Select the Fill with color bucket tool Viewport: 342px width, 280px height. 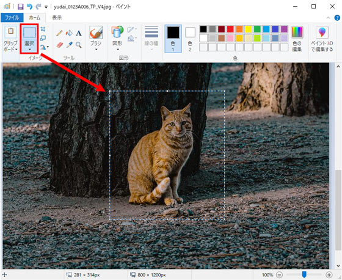pyautogui.click(x=69, y=33)
